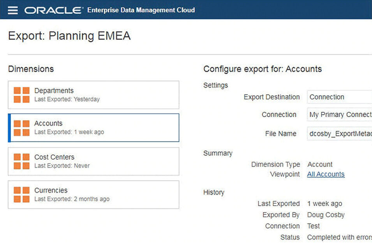Click the Enterprise Data Management Cloud title
This screenshot has height=244, width=372.
(x=141, y=10)
